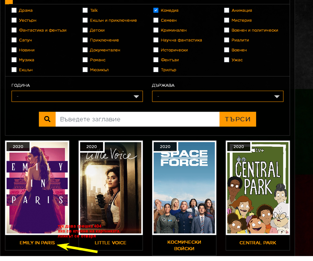Tick the Музика genre checkbox
Screen dimensions: 313x261
pos(14,60)
